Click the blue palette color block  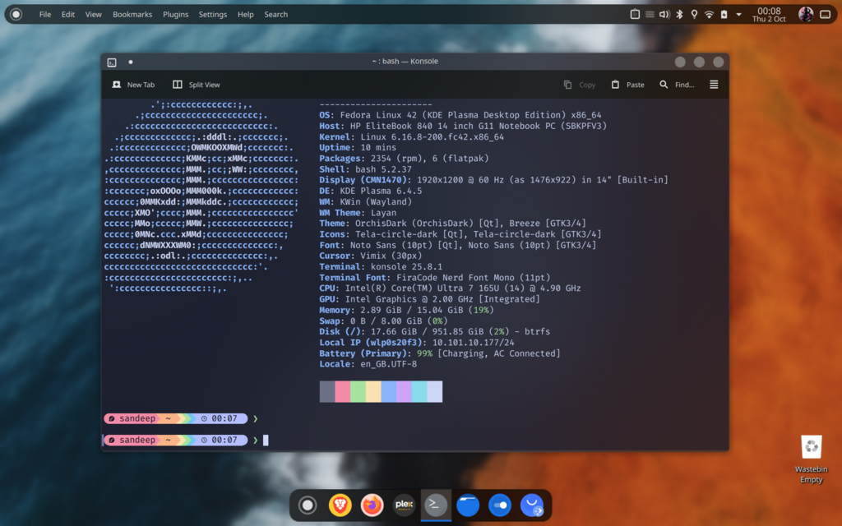[389, 392]
